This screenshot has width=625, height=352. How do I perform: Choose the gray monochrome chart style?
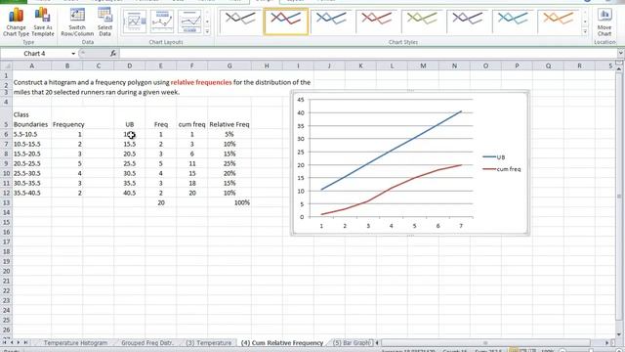click(x=240, y=21)
